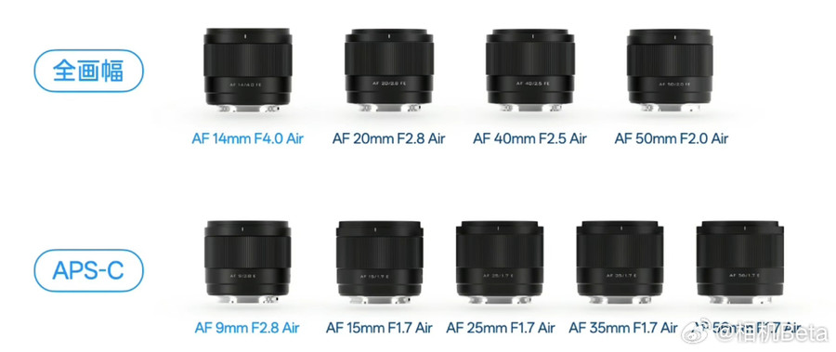Open the AF 20mm F2.8 Air label
Screen dimensions: 836x352
tap(388, 139)
